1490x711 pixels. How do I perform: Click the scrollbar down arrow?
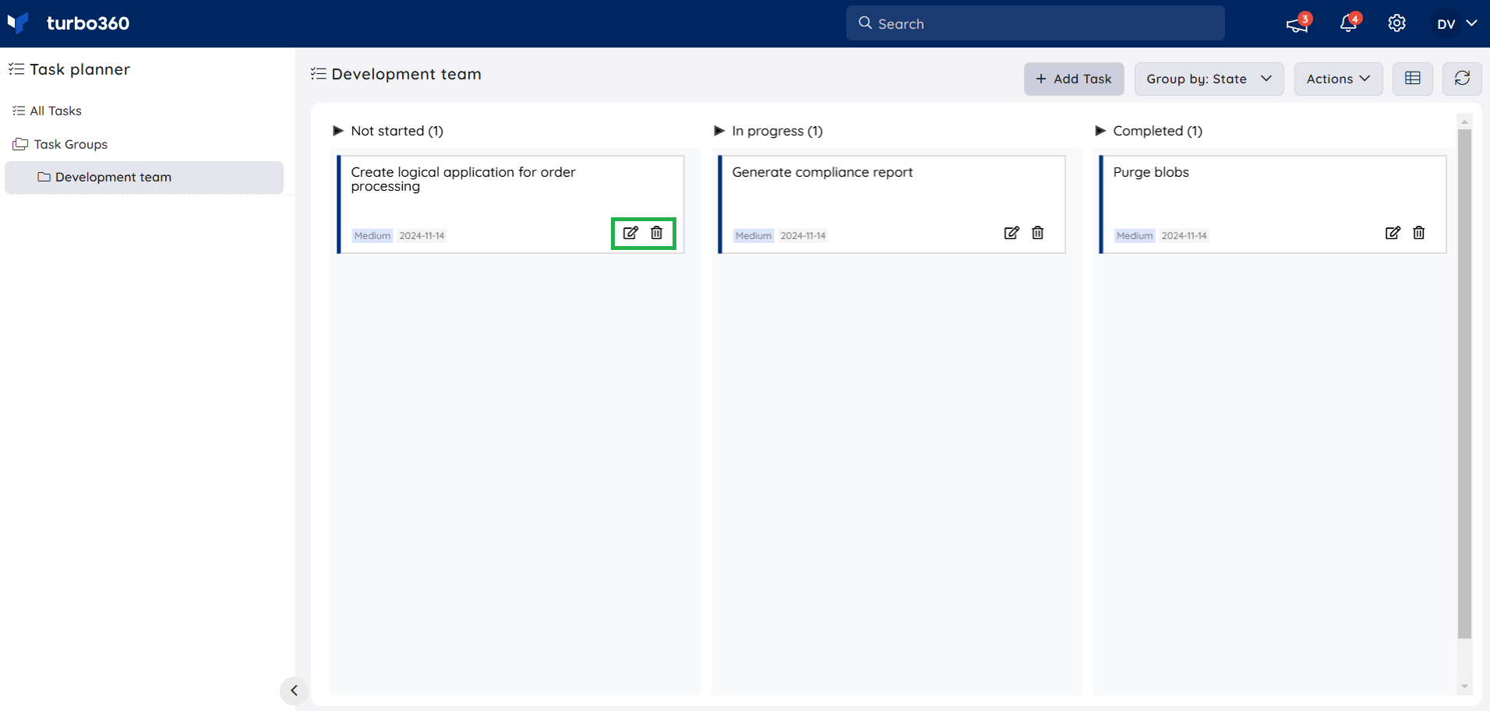[1464, 686]
